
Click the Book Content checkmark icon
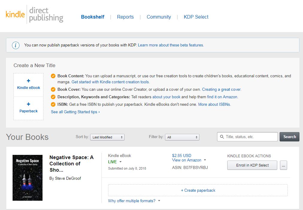point(53,76)
